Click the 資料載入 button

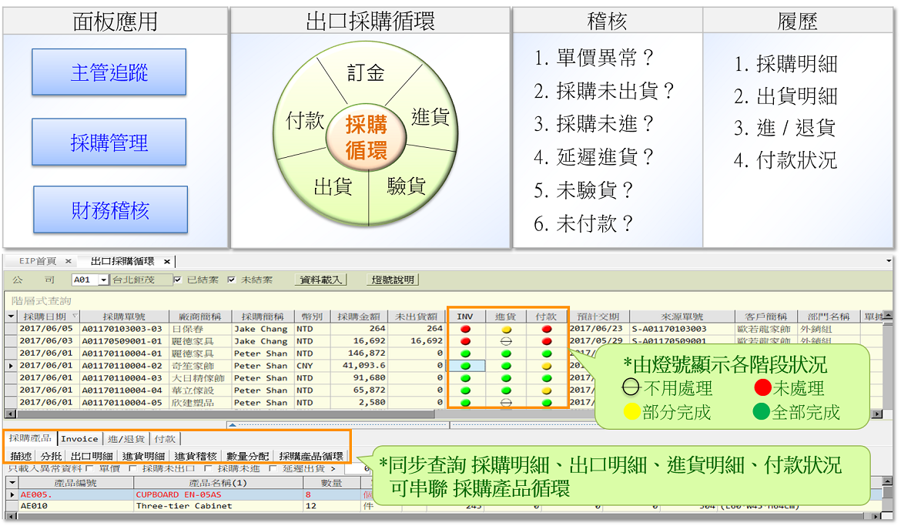click(320, 280)
